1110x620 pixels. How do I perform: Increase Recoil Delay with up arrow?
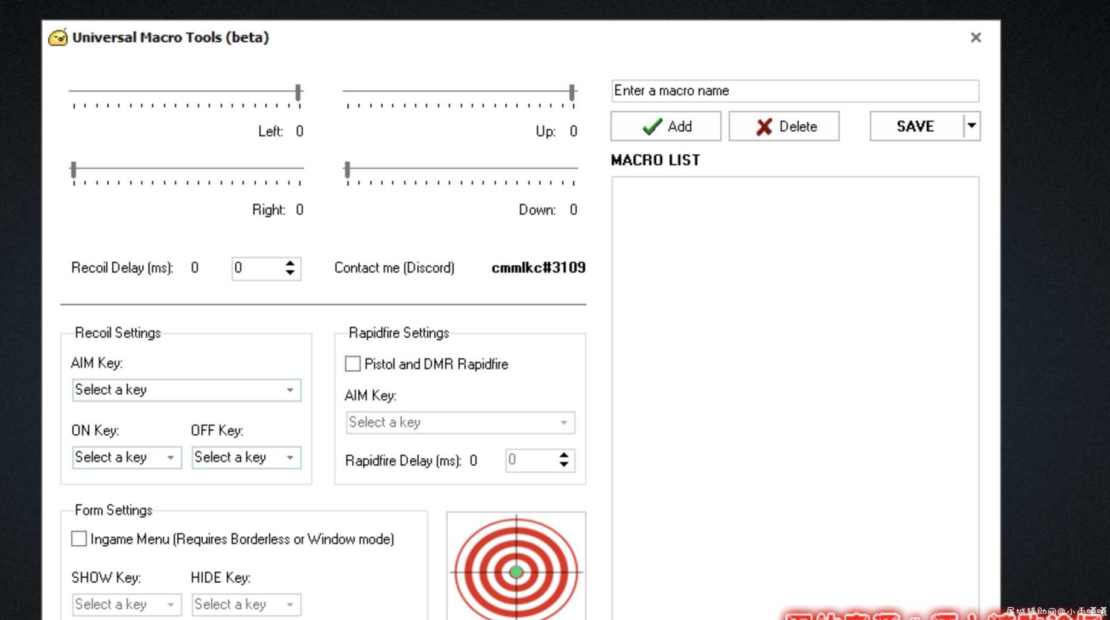click(290, 264)
